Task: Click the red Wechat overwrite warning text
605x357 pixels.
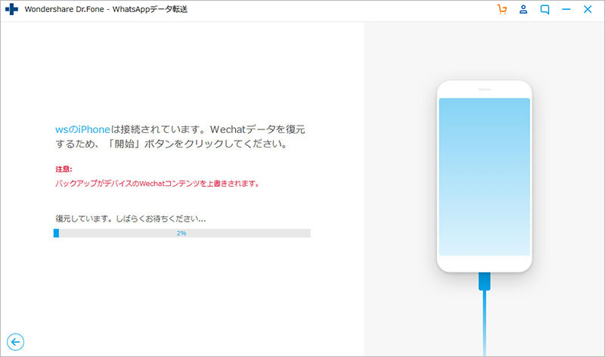Action: click(x=157, y=184)
